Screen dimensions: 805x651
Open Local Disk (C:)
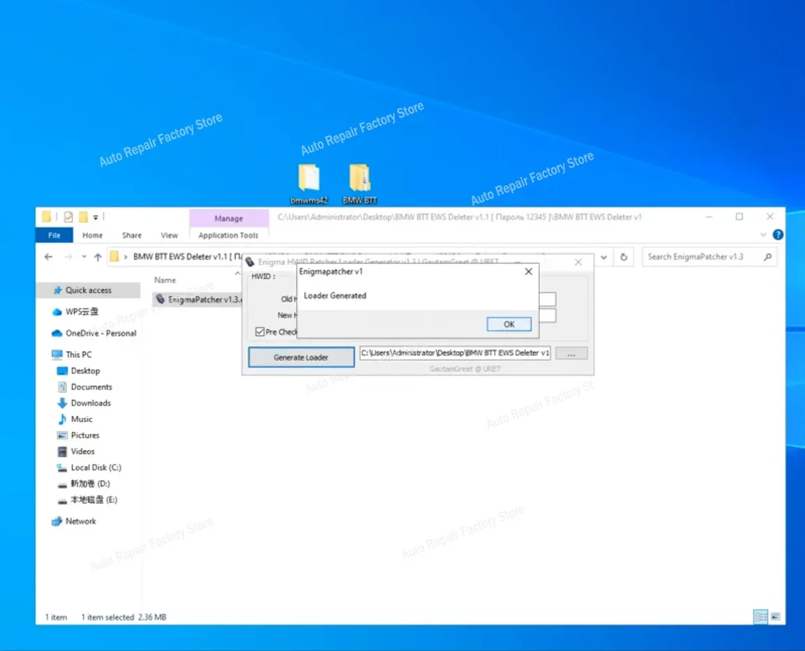(96, 467)
